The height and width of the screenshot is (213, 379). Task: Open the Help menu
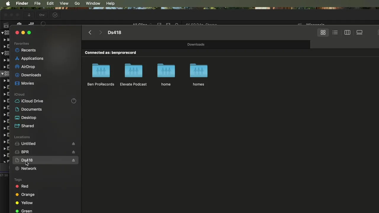pos(110,3)
